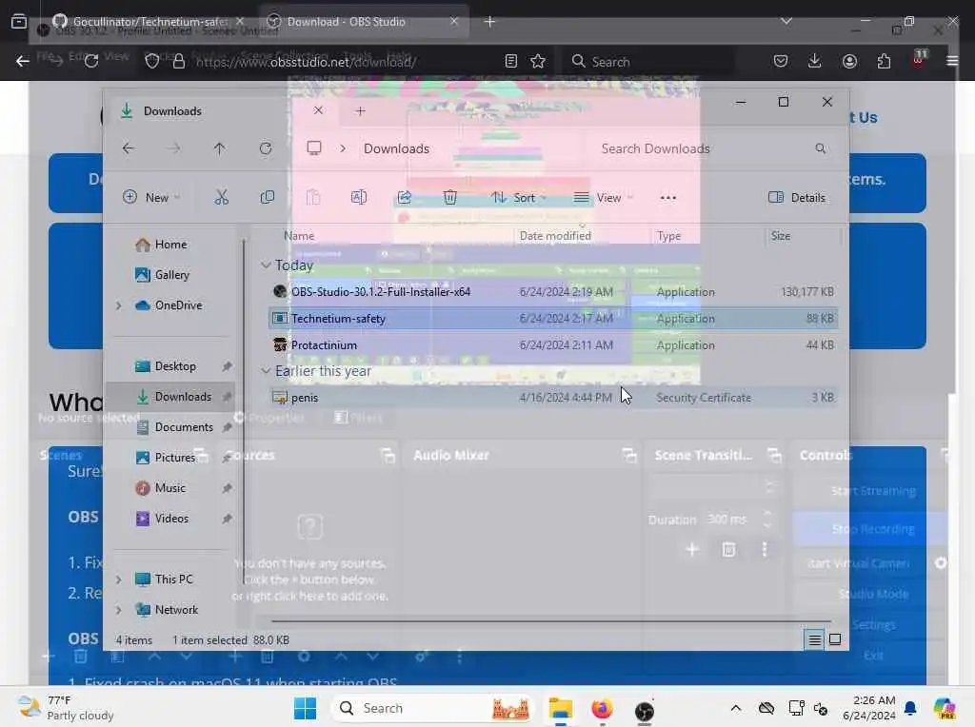The width and height of the screenshot is (975, 727).
Task: Click the Search Downloads field
Action: (x=712, y=148)
